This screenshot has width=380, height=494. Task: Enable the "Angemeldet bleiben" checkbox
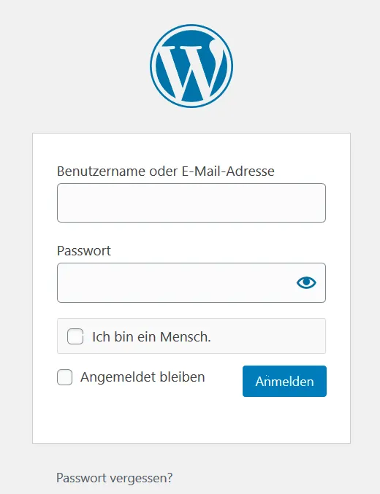[65, 377]
